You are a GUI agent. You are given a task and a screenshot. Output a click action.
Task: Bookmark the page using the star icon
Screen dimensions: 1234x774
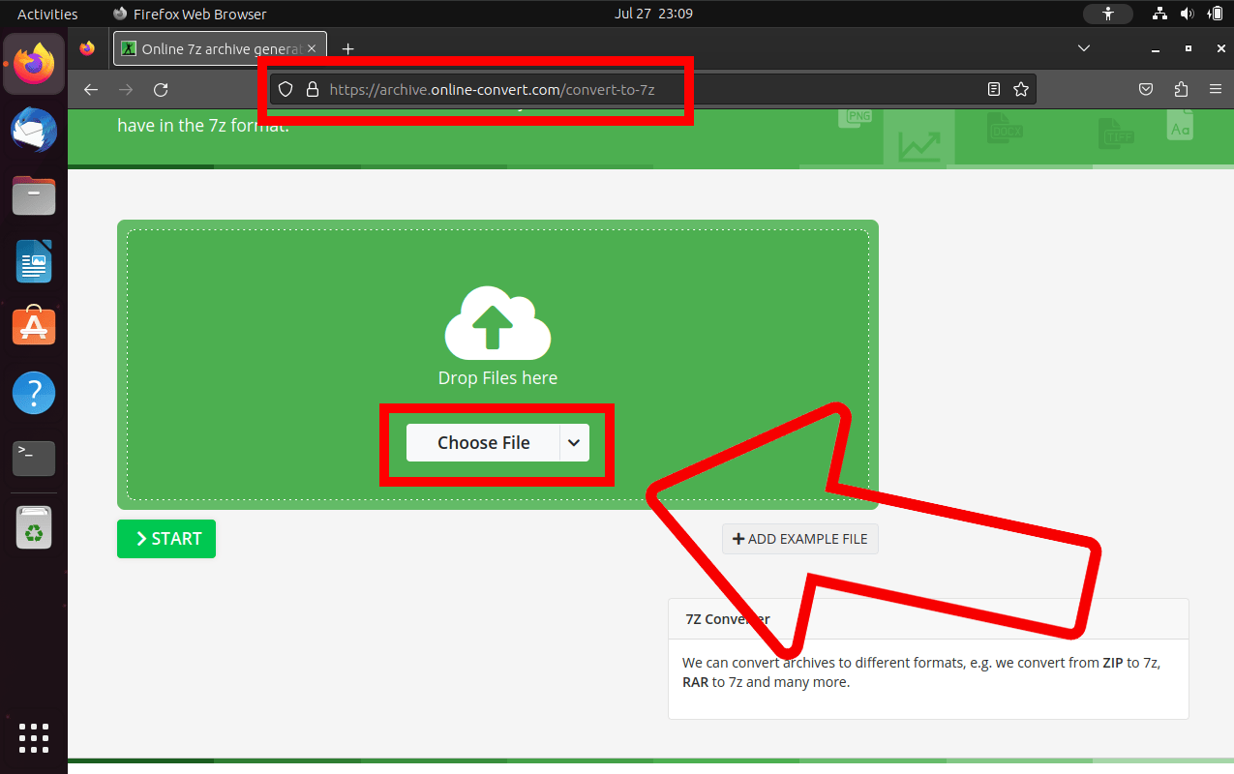[1021, 88]
